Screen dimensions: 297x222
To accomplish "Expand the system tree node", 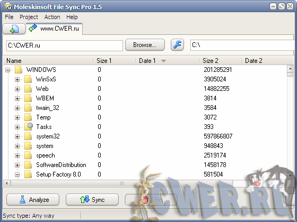I will 17,146.
